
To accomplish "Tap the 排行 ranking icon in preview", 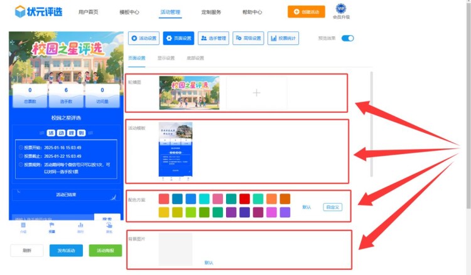I will pos(80,227).
